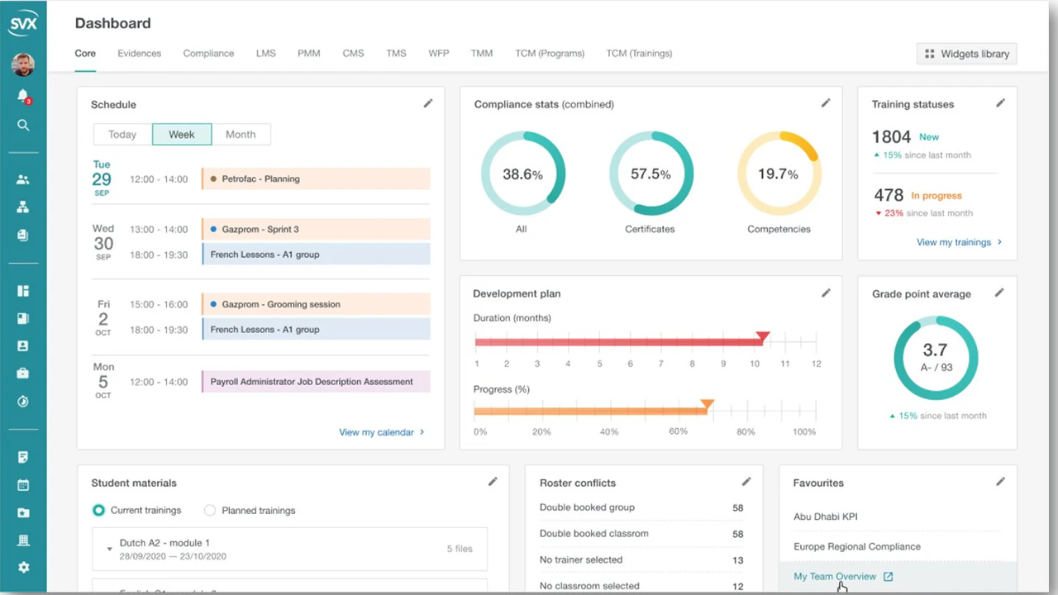Edit the Compliance stats widget pencil icon

825,103
